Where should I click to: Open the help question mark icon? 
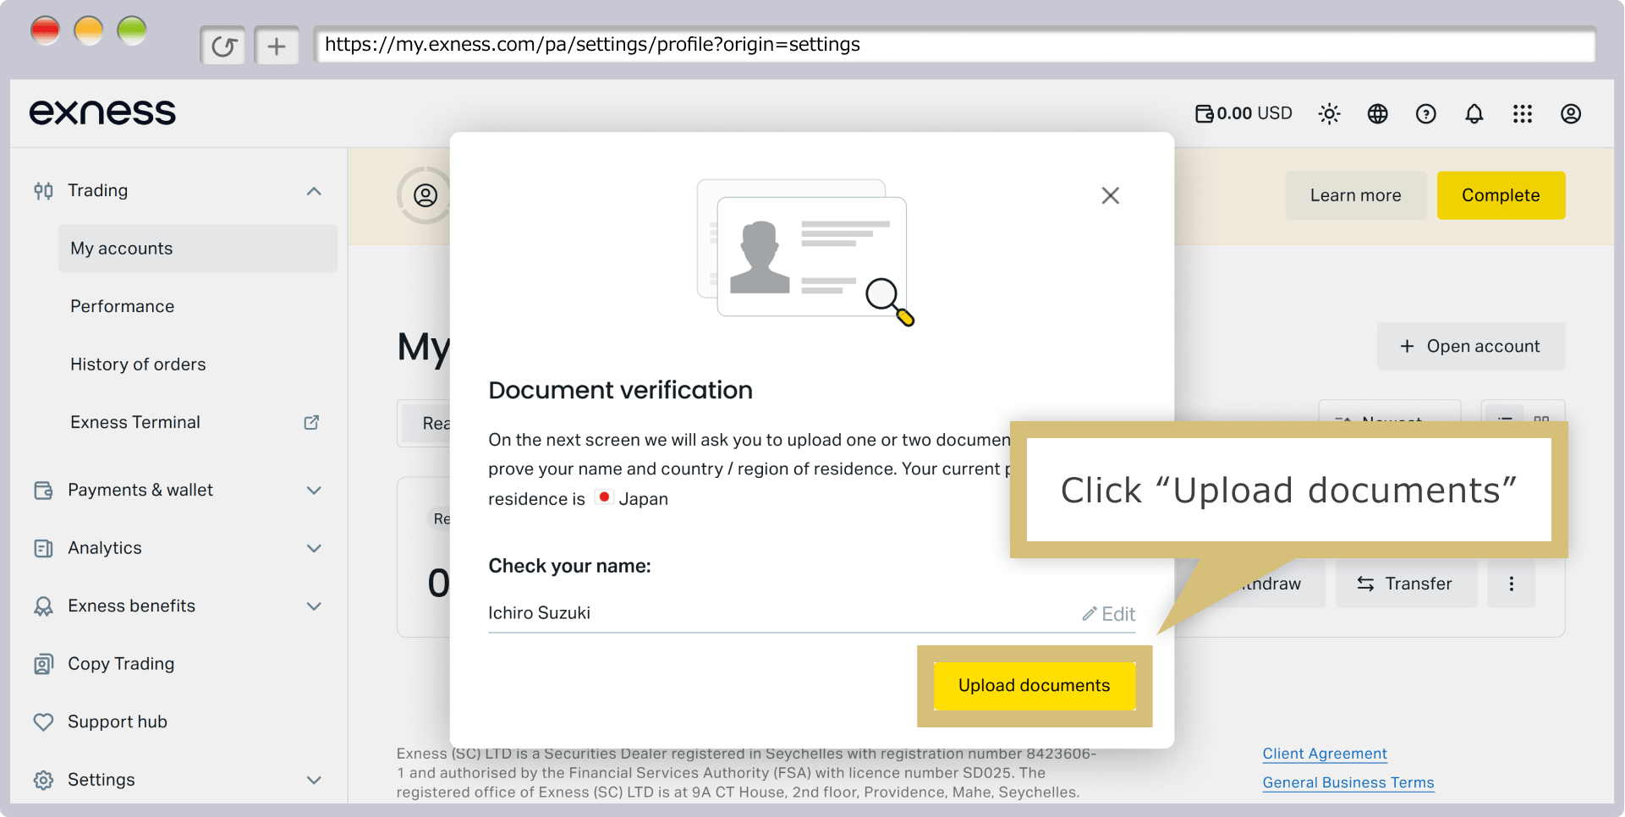1425,113
